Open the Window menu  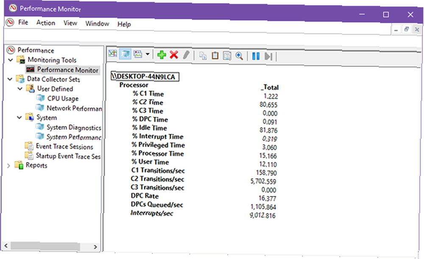pos(98,24)
